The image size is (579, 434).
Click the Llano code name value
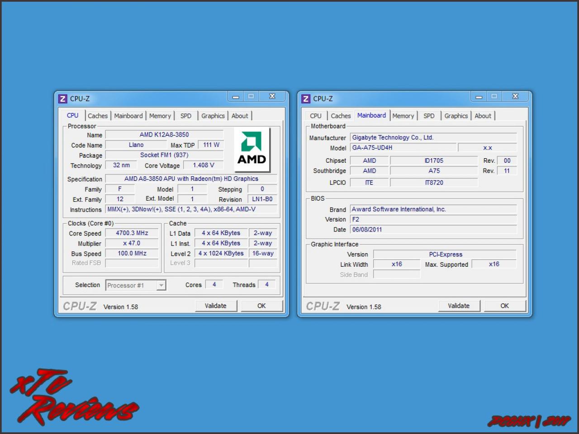pyautogui.click(x=136, y=145)
